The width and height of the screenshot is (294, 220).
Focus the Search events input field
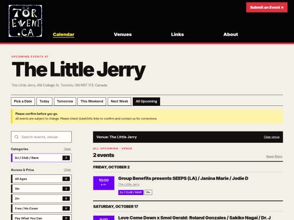click(x=41, y=137)
